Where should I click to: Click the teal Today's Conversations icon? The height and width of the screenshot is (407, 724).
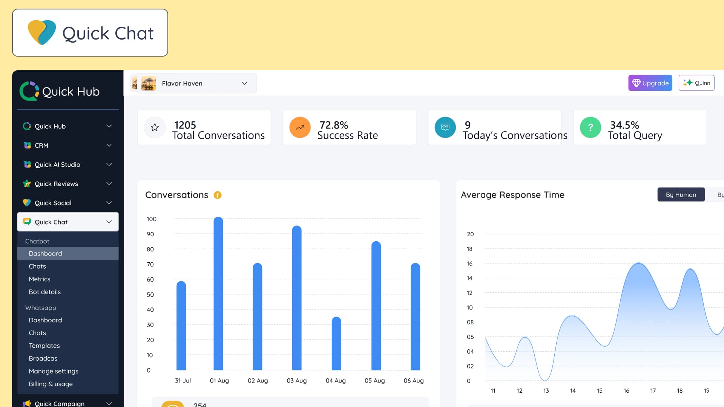[445, 127]
